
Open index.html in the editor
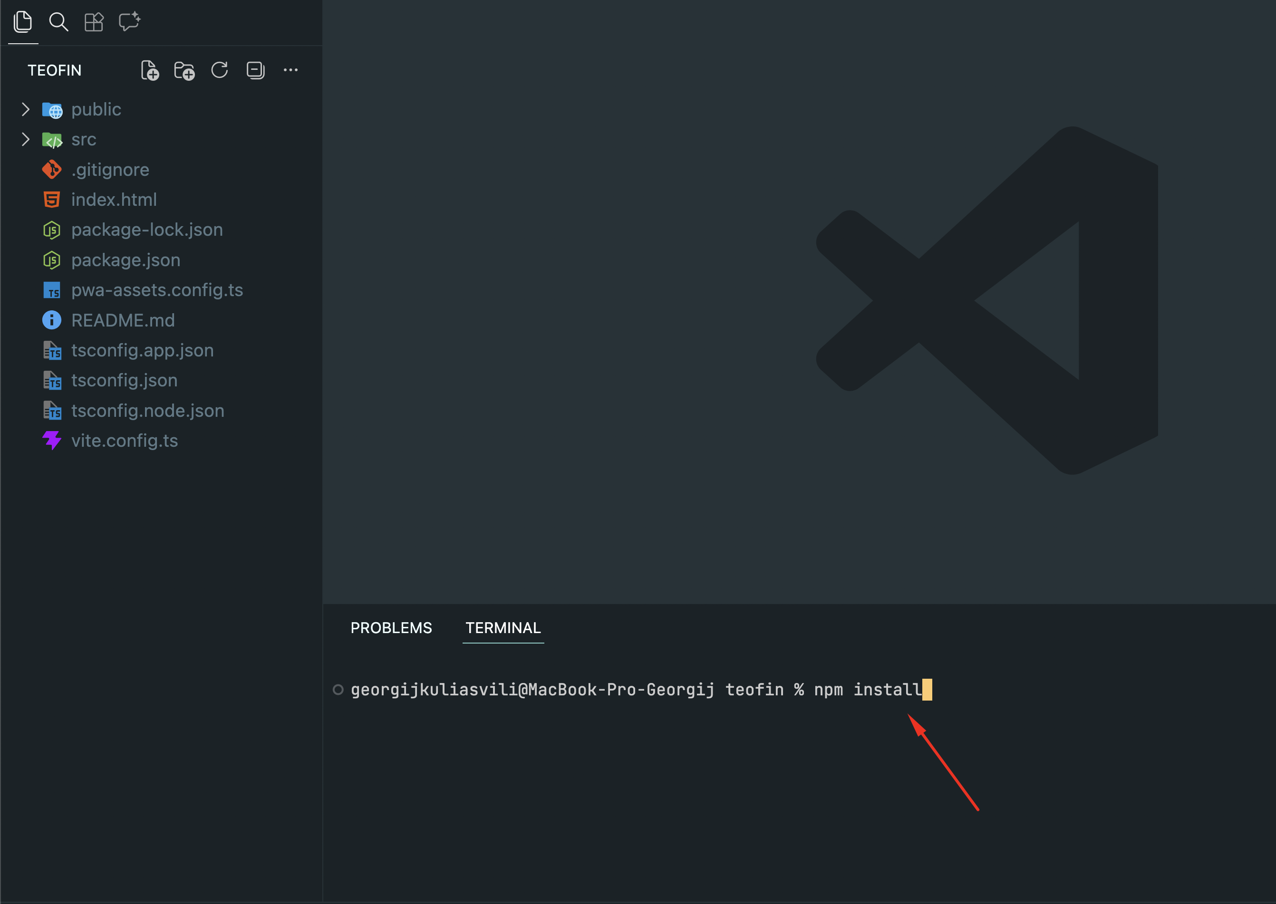[114, 200]
